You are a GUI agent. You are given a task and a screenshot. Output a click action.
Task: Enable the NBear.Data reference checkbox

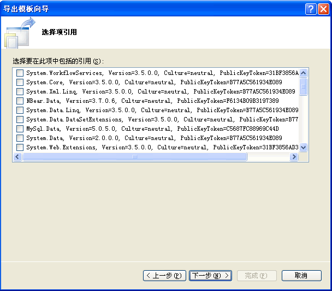[20, 101]
